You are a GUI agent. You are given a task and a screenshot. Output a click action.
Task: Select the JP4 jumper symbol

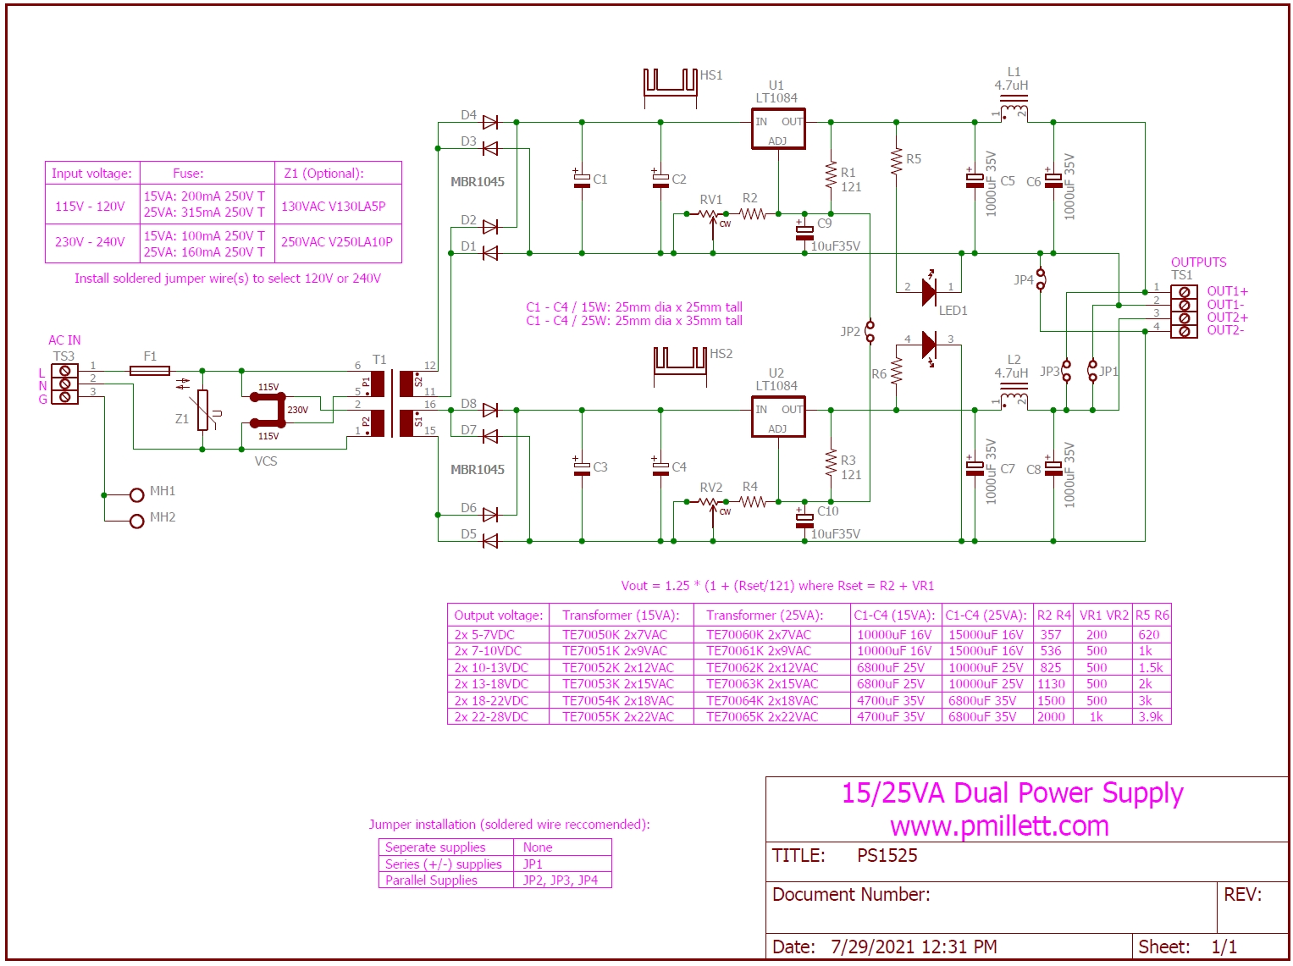(x=1041, y=279)
